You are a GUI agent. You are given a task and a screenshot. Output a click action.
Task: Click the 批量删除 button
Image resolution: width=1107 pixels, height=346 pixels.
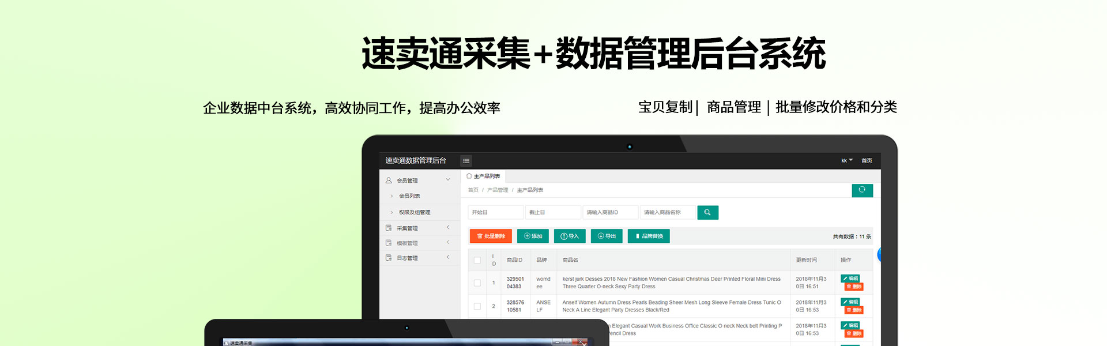point(491,236)
